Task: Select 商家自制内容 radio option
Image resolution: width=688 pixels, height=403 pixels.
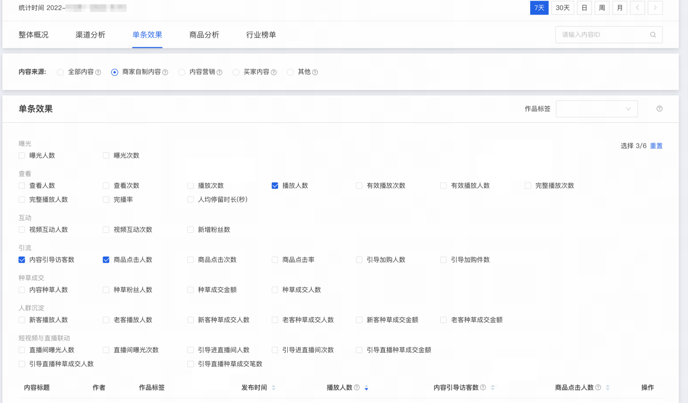Action: point(114,72)
